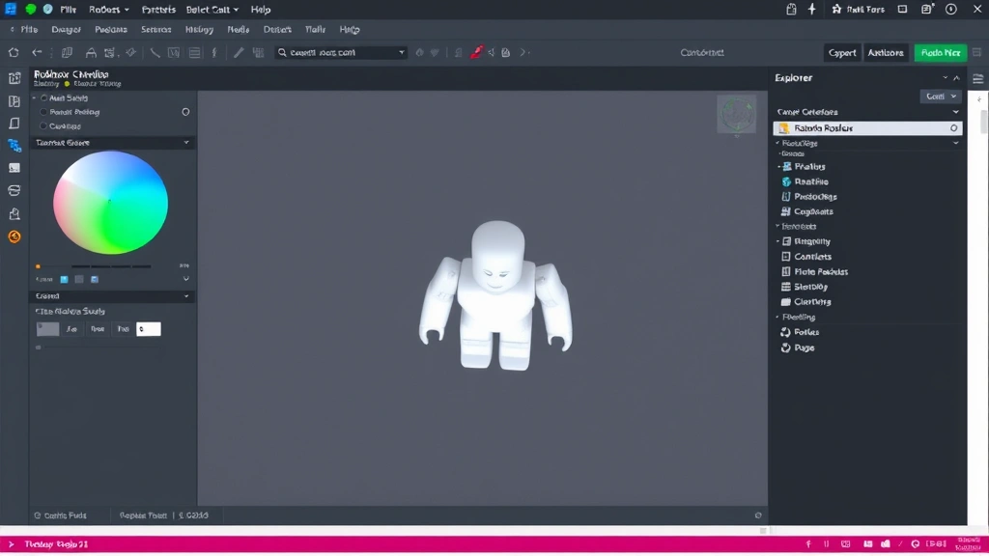Select the undo arrow in the toolbar

pos(35,53)
